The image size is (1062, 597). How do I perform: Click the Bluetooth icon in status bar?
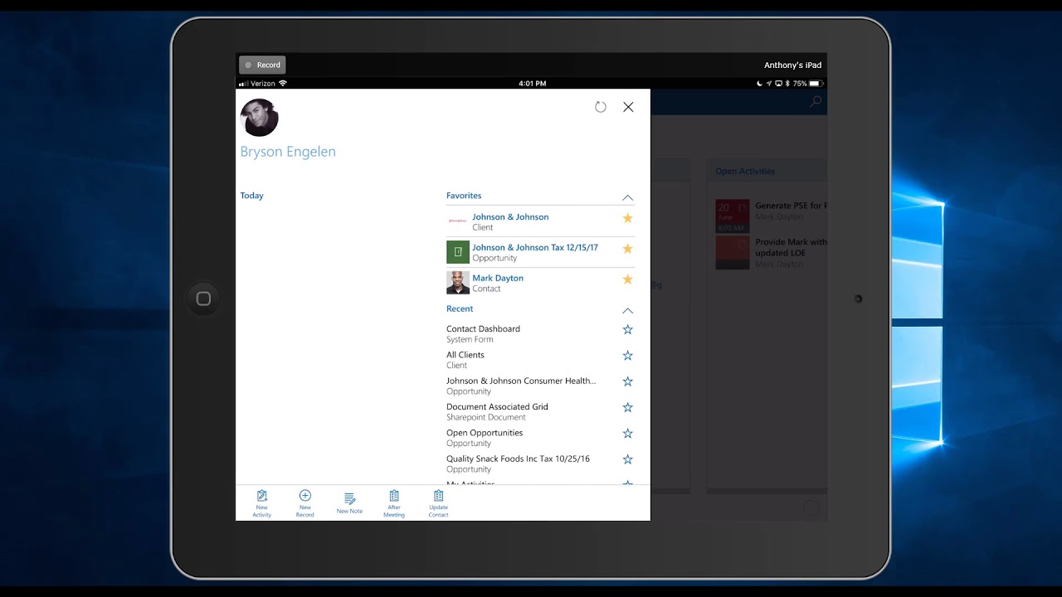point(787,84)
